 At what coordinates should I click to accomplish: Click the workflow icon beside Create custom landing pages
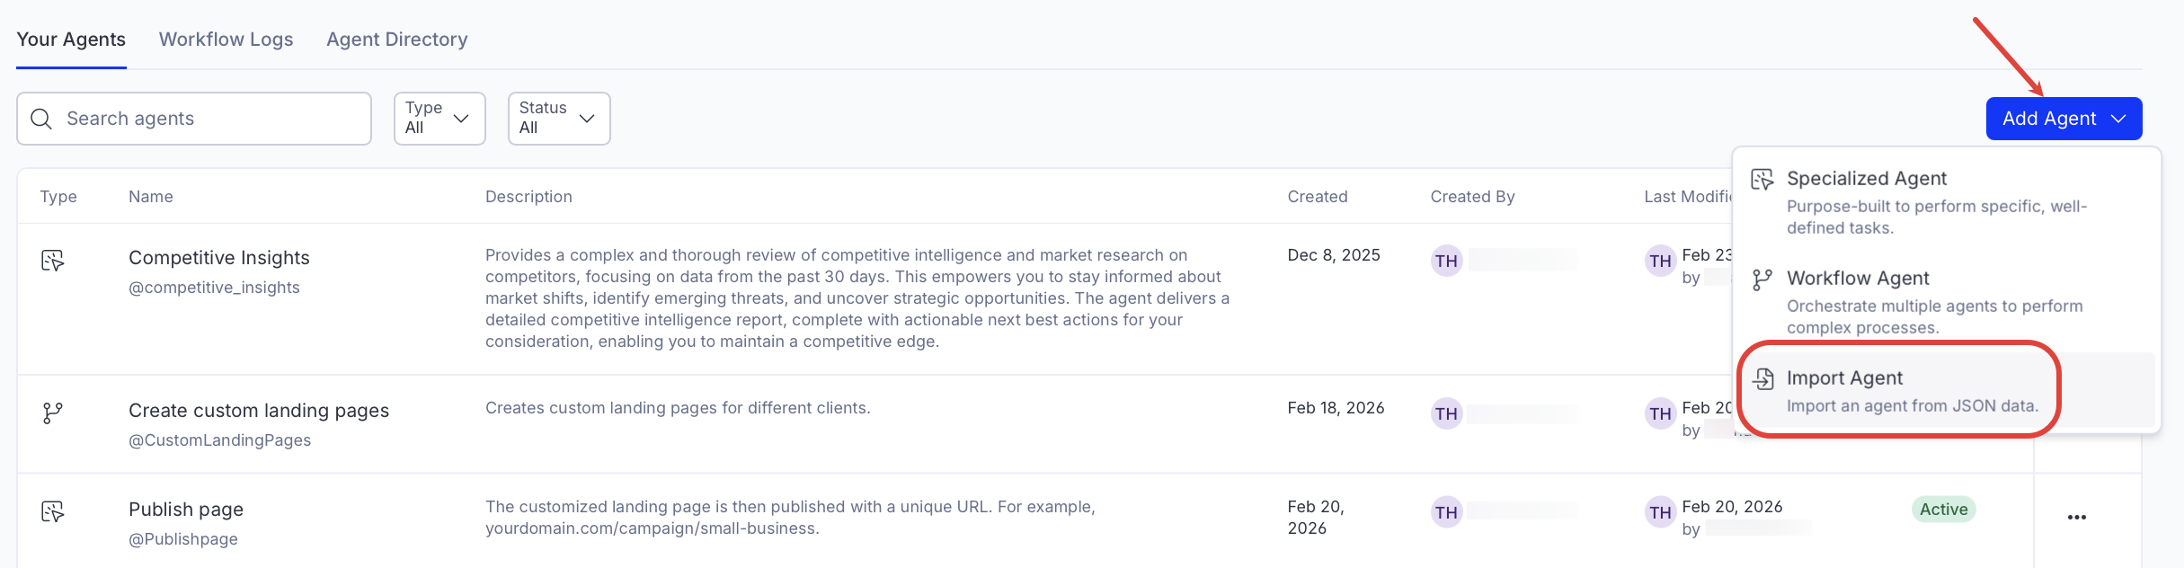pos(53,413)
